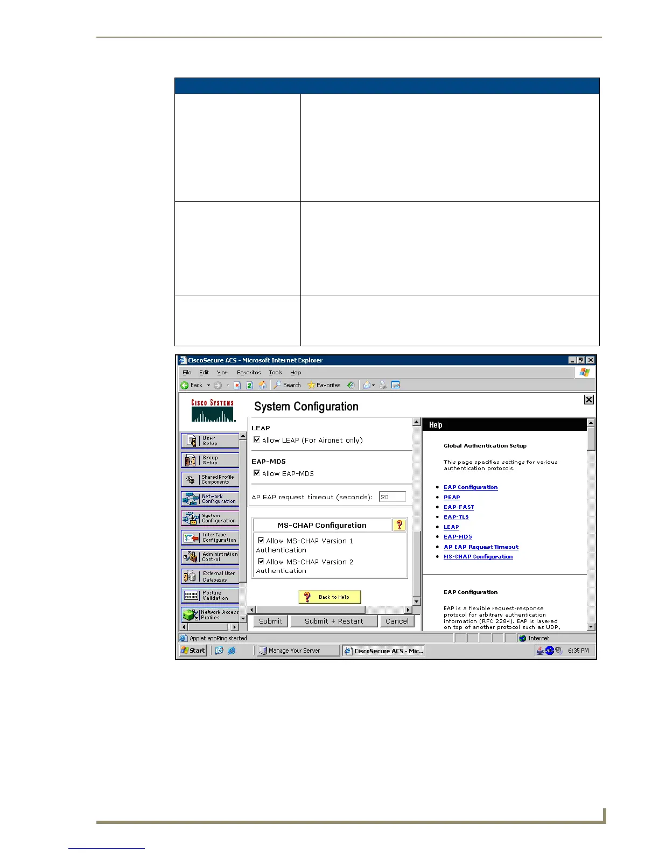The width and height of the screenshot is (659, 853).
Task: Open Administration Control section
Action: (210, 557)
